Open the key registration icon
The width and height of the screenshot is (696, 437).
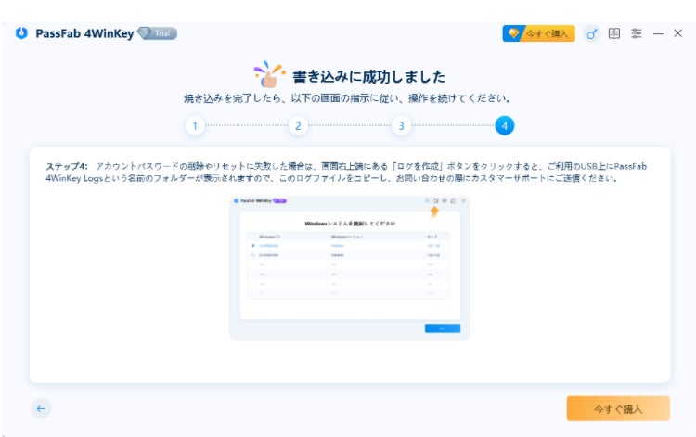click(591, 33)
